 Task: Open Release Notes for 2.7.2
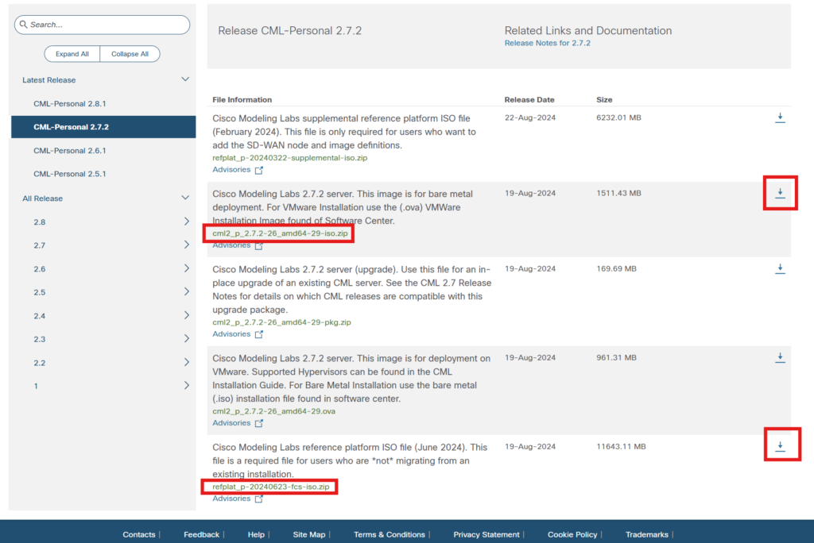[547, 43]
